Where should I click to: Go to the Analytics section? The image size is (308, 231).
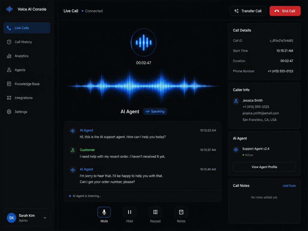pos(27,56)
